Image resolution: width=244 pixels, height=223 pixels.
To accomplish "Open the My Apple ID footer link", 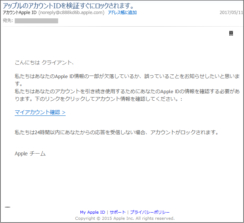I will coord(93,212).
